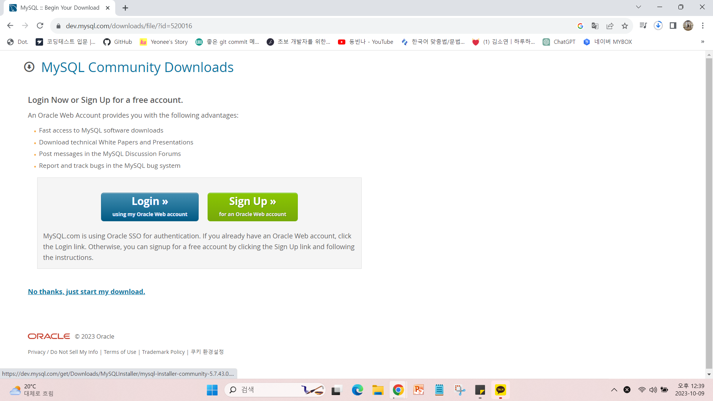Open the Chrome downloads icon
This screenshot has height=401, width=713.
658,26
